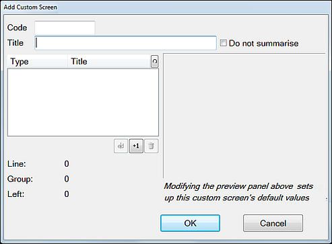The height and width of the screenshot is (244, 332).
Task: Click the empty preview panel area
Action: pyautogui.click(x=244, y=116)
